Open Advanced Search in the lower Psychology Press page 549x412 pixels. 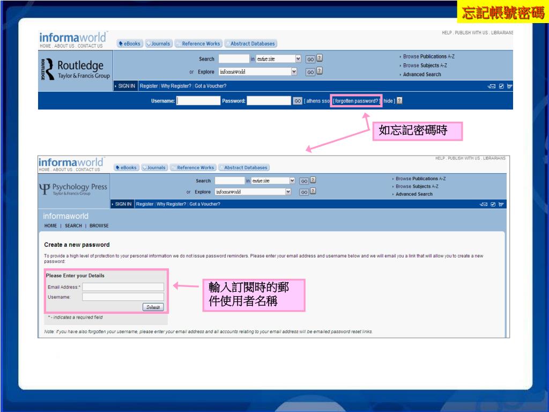point(414,194)
